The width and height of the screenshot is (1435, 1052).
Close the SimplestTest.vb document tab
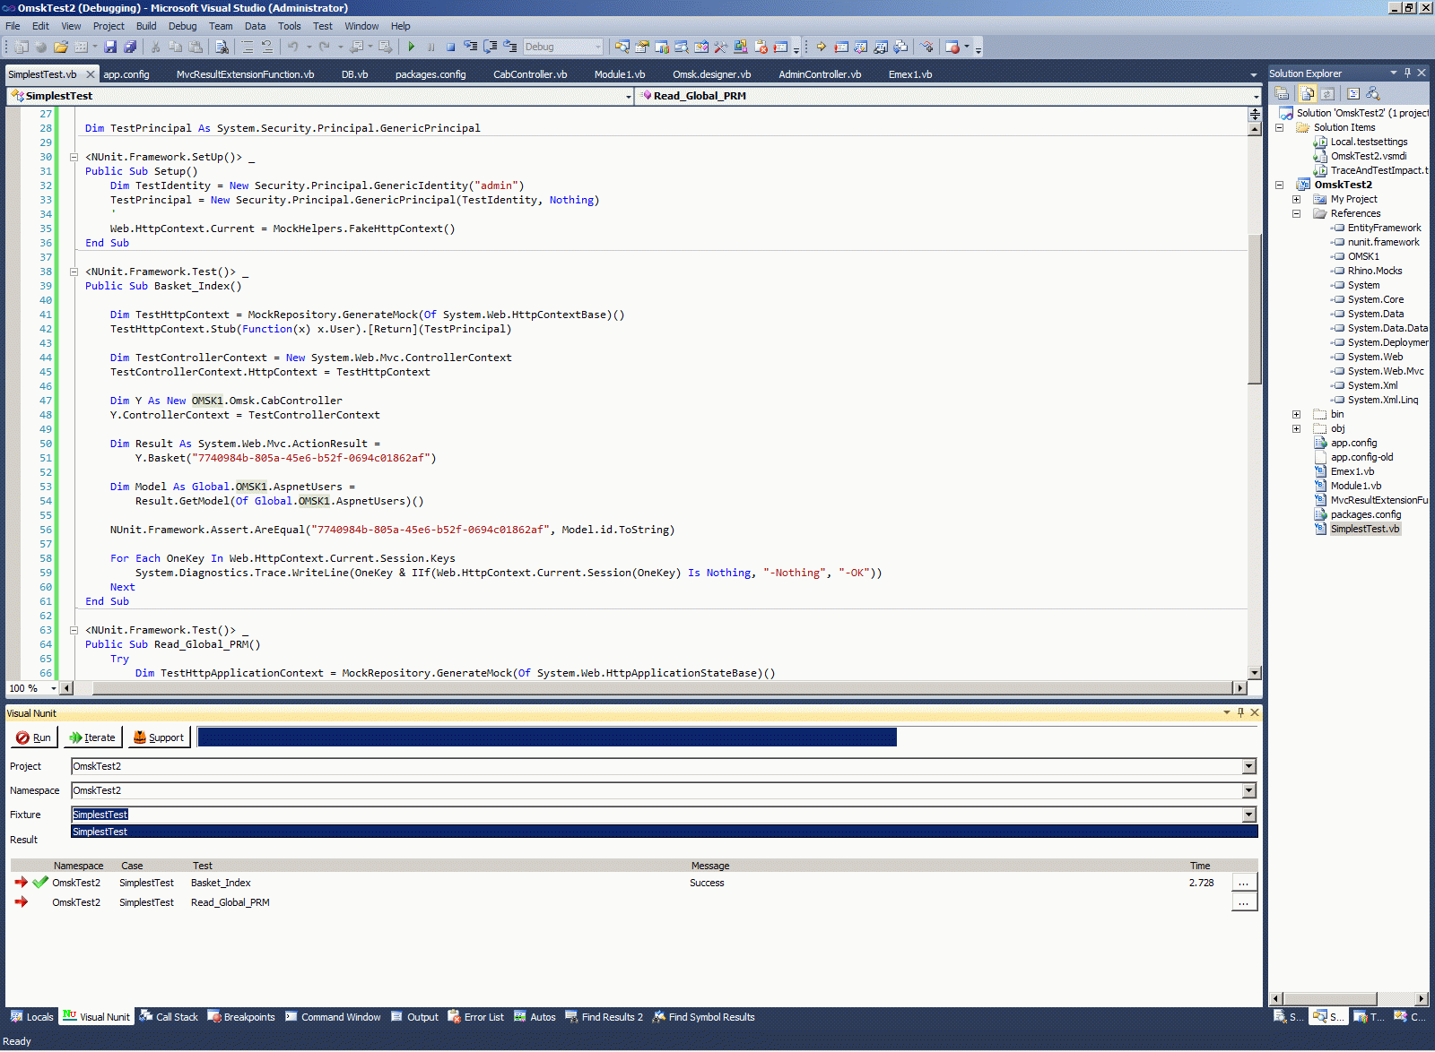(x=90, y=74)
